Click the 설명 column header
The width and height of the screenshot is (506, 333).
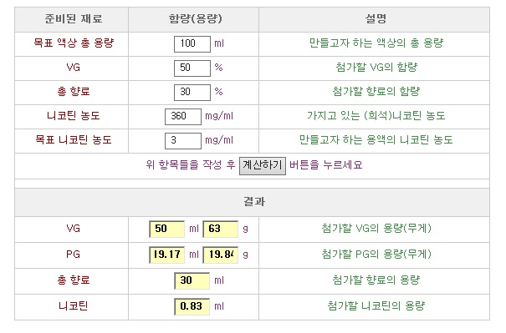(x=376, y=18)
